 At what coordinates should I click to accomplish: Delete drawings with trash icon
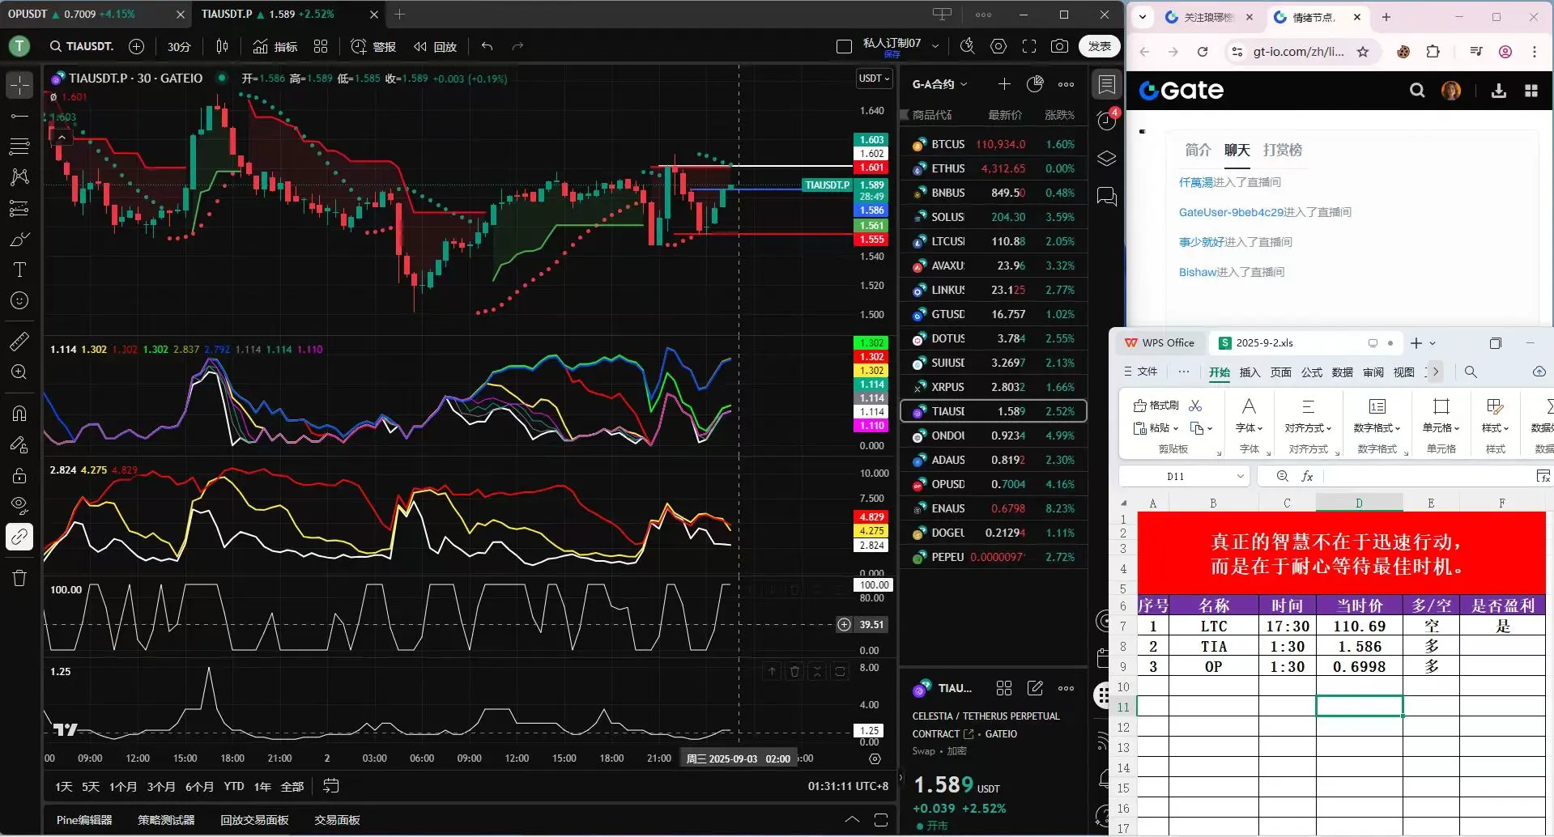click(19, 578)
